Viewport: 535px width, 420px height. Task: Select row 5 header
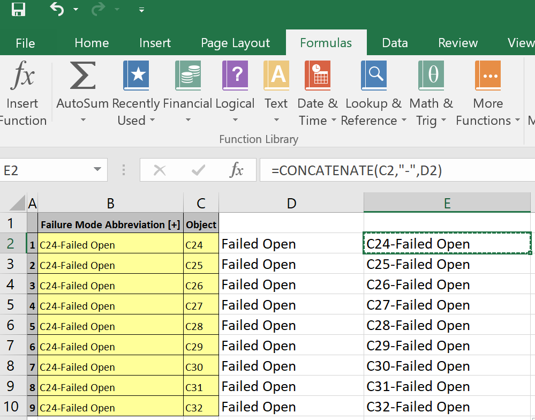[x=13, y=305]
